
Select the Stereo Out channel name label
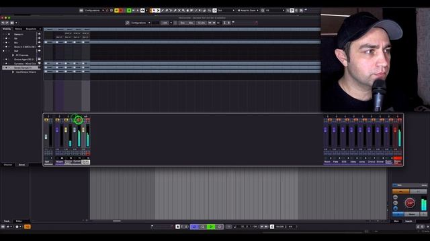[x=398, y=162]
